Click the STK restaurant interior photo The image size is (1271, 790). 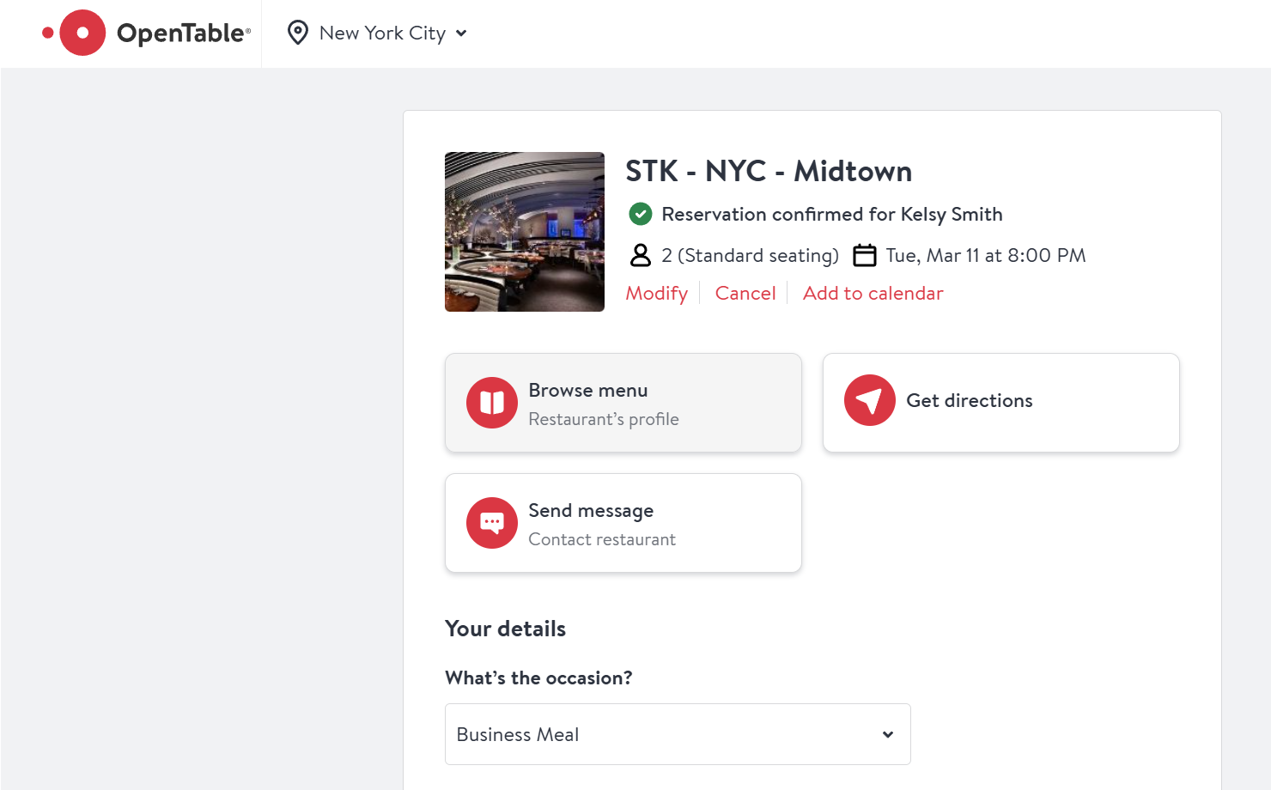525,232
